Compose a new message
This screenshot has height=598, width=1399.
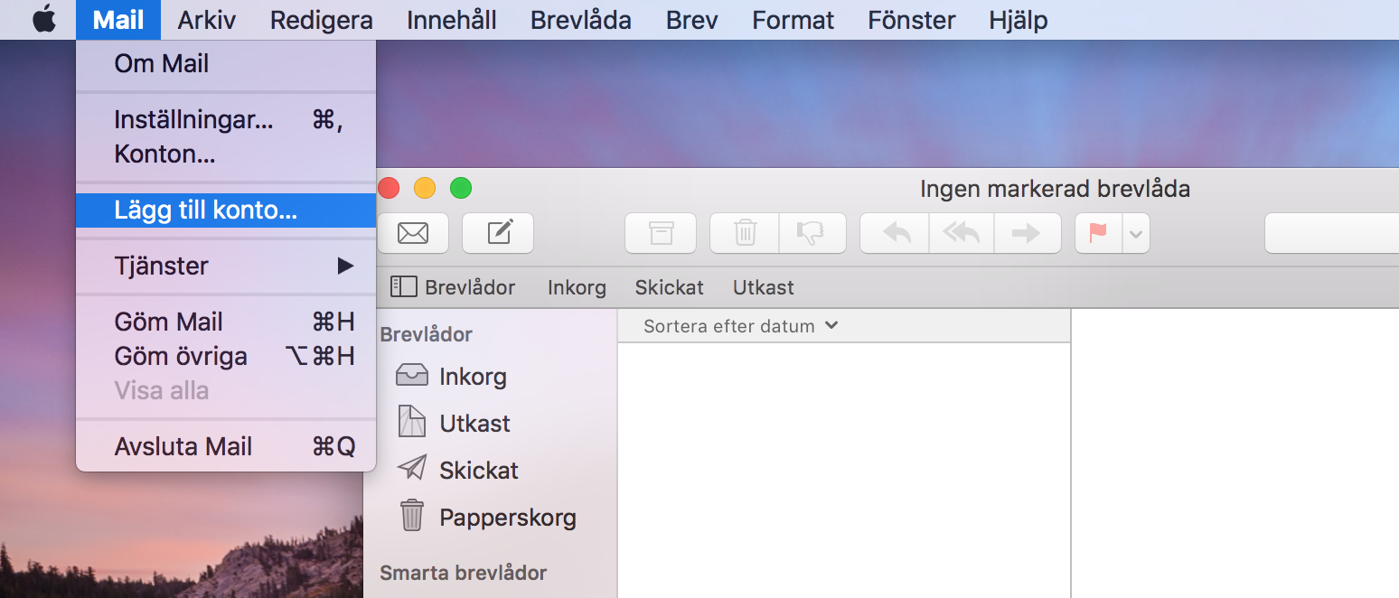coord(498,233)
